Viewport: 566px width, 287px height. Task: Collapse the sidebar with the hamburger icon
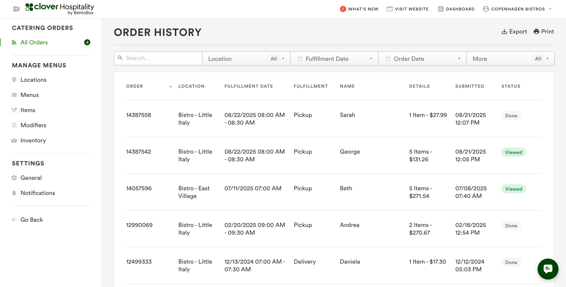tap(16, 9)
